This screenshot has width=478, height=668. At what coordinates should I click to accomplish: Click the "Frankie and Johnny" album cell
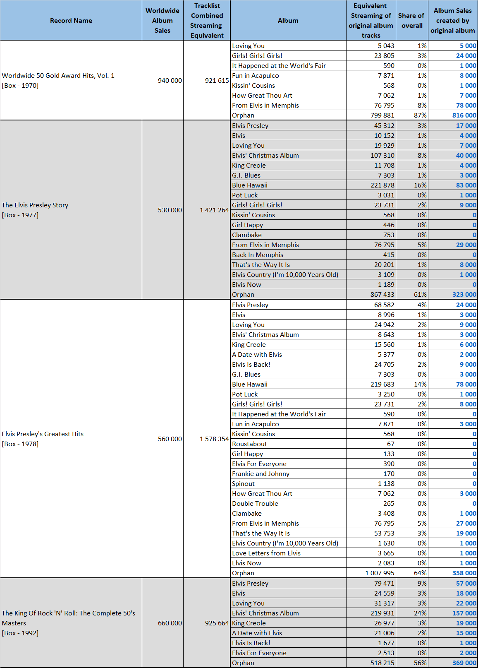pos(288,473)
